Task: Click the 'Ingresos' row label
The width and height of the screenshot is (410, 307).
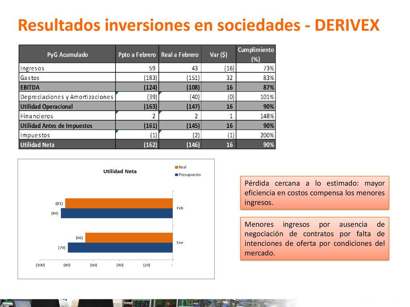Action: 32,68
